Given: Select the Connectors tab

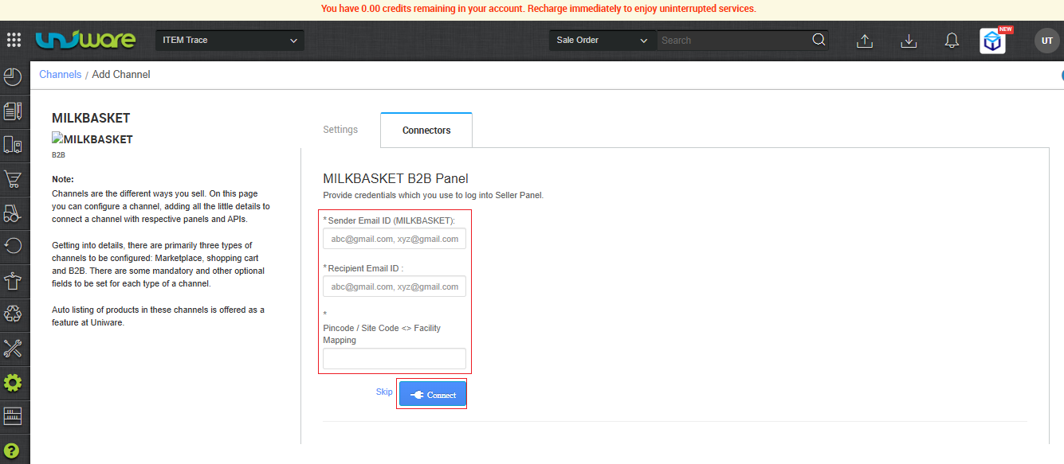Looking at the screenshot, I should click(x=426, y=131).
